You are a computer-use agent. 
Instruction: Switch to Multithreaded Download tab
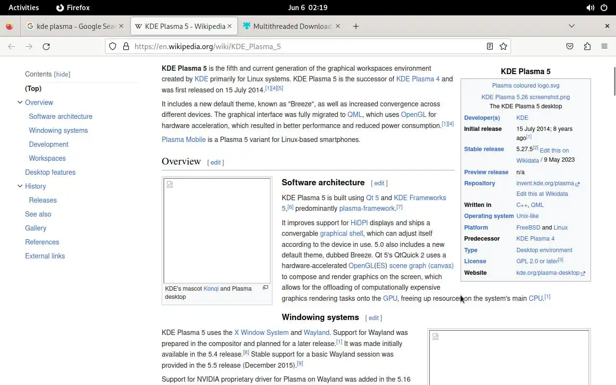292,26
